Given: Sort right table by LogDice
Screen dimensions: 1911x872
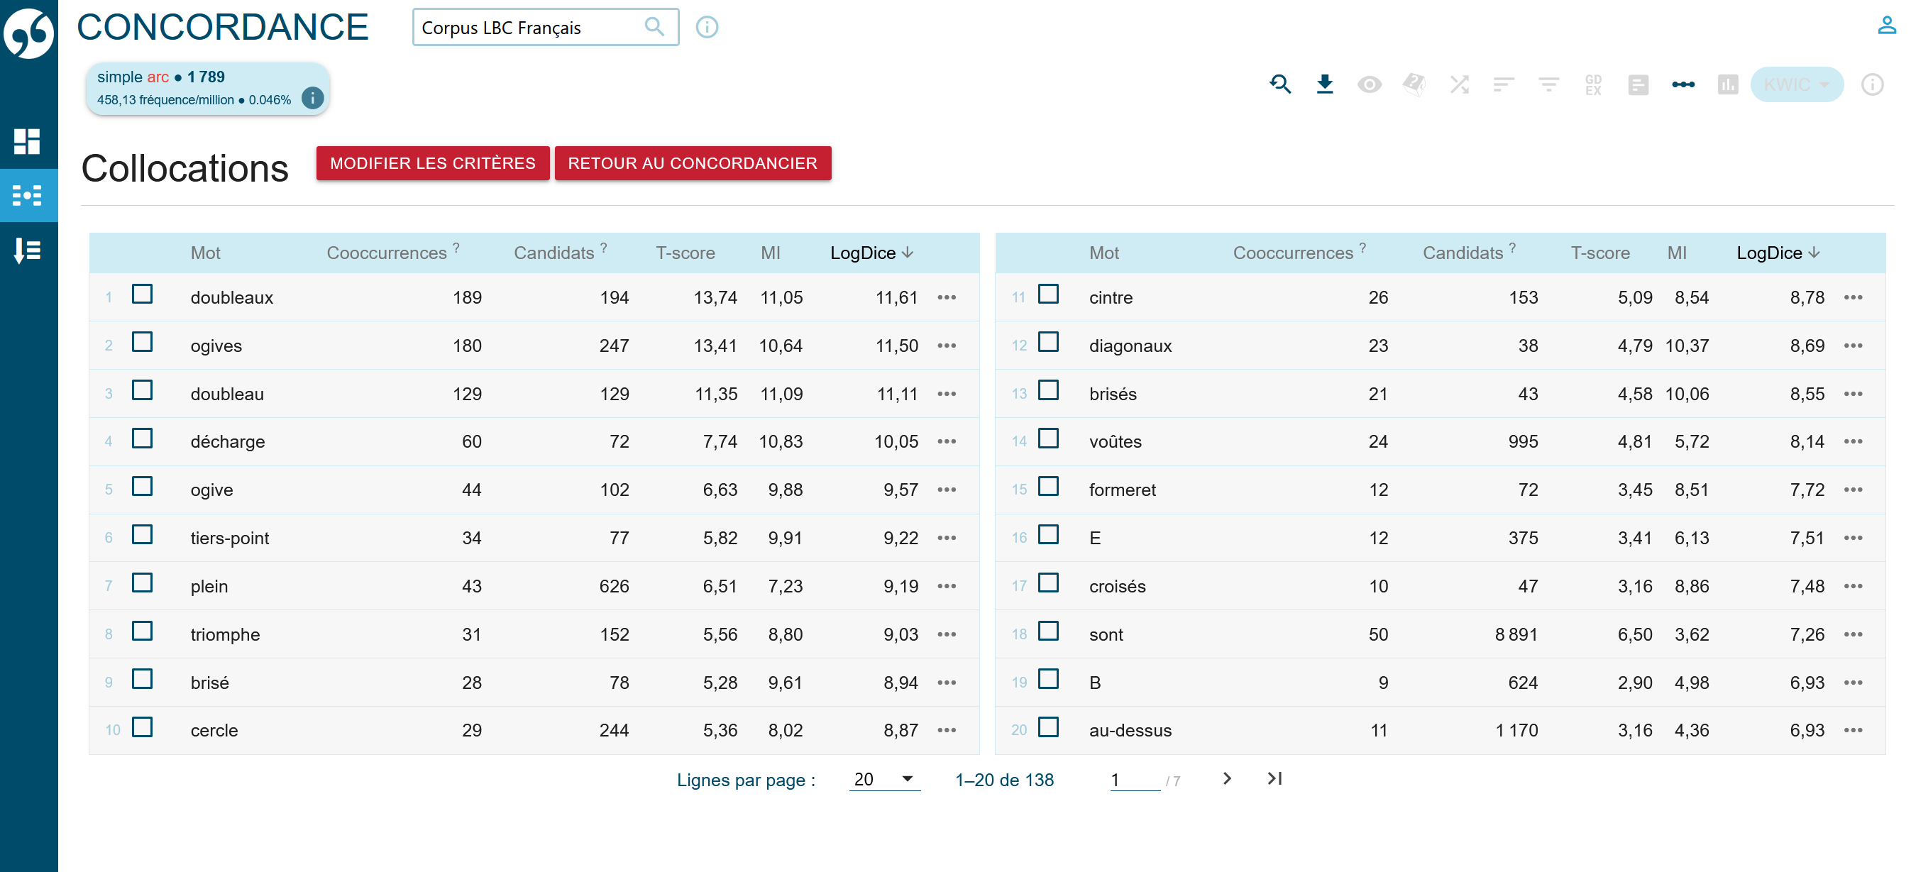Looking at the screenshot, I should 1778,253.
